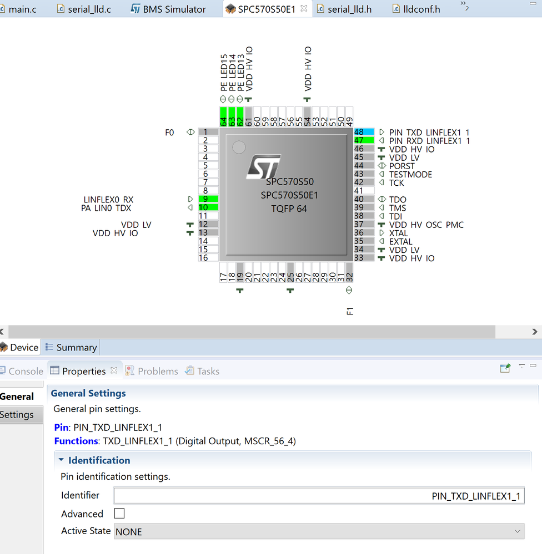
Task: Select green pin 63 PE LED14
Action: (x=232, y=116)
